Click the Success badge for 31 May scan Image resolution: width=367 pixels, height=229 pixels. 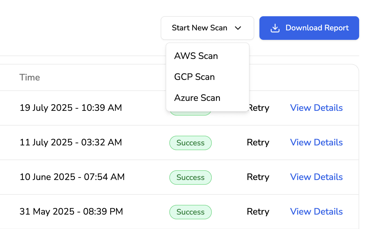[x=190, y=212]
